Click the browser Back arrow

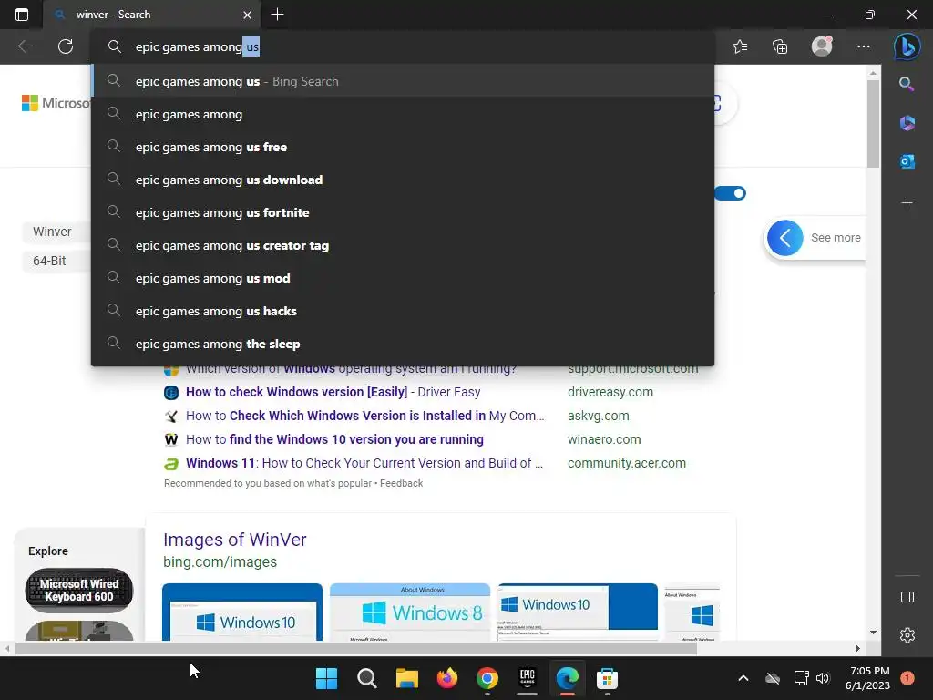coord(25,46)
